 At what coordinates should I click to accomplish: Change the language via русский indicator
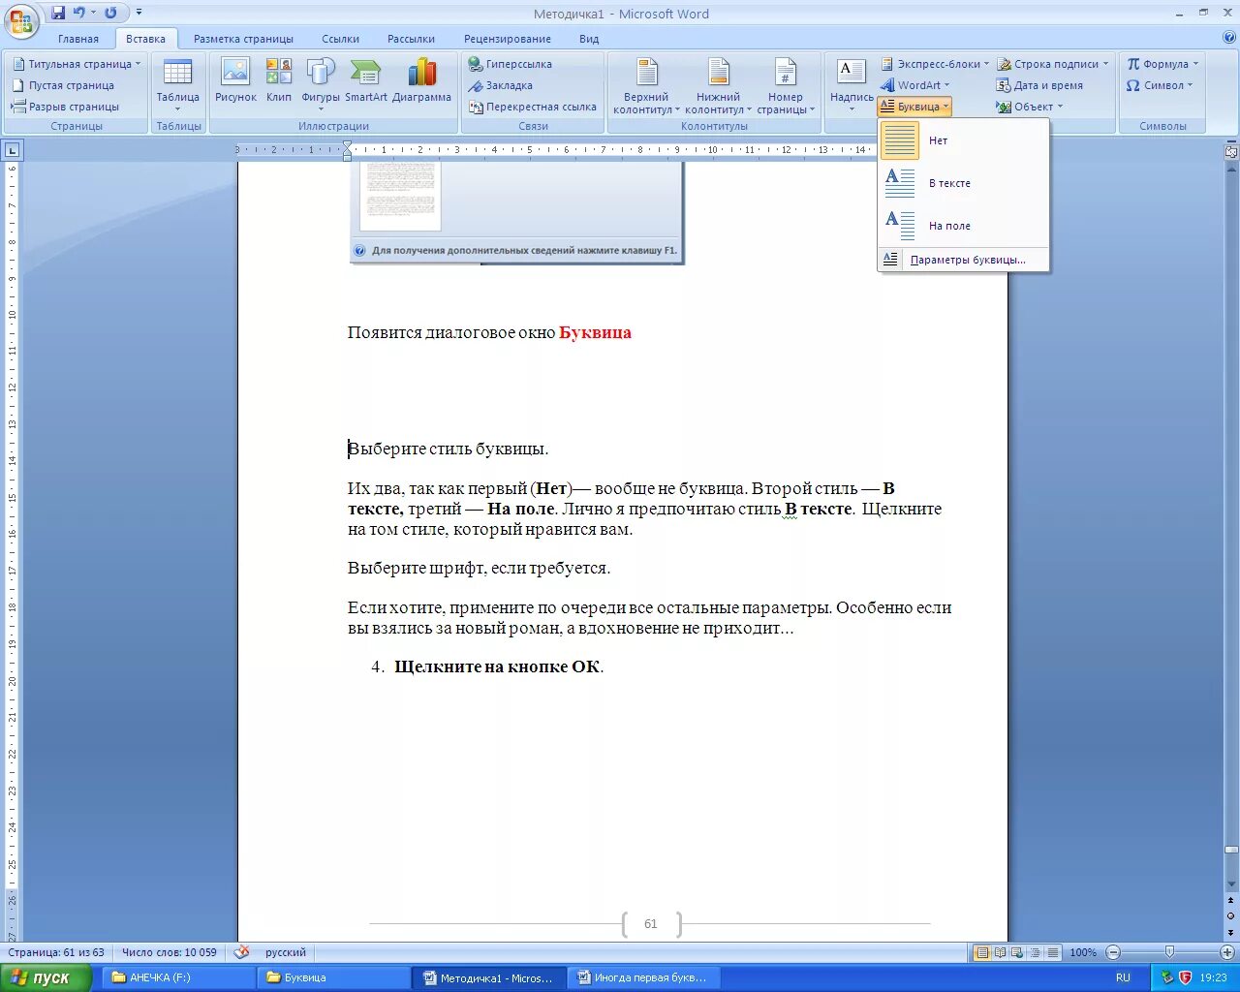point(286,952)
